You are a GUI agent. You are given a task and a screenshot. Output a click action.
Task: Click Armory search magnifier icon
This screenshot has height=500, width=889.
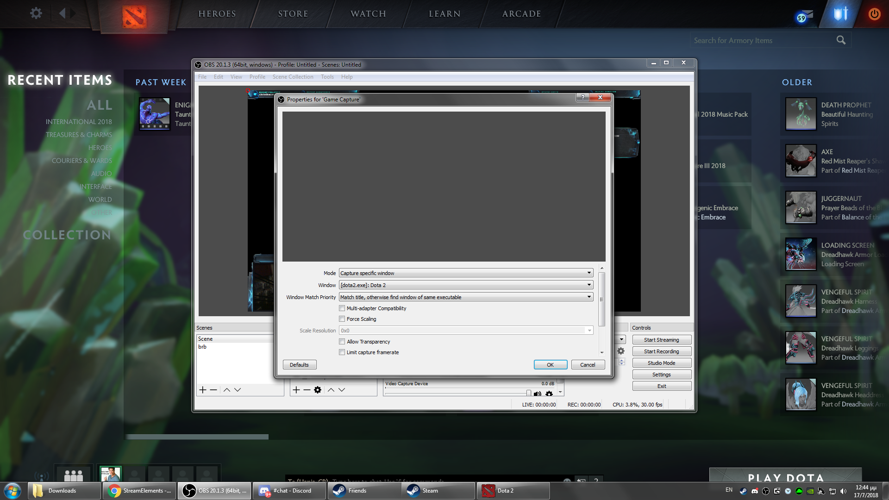[x=841, y=40]
